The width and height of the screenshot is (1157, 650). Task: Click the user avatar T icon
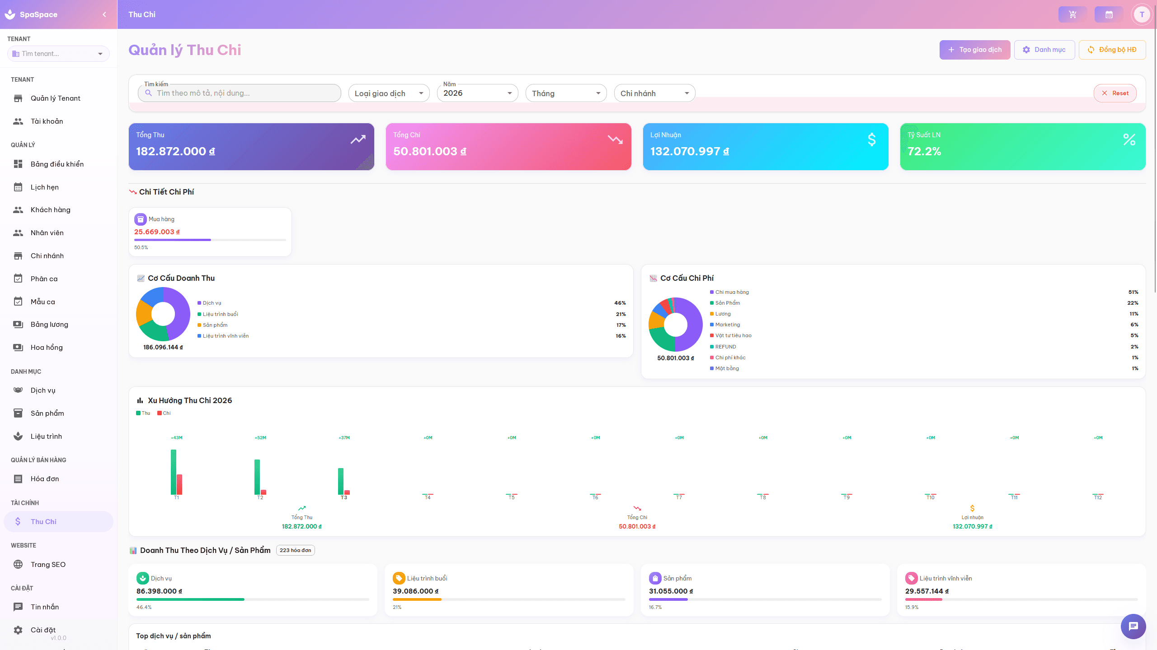pos(1142,14)
